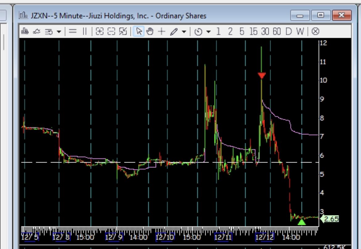Viewport: 361px width, 249px height.
Task: Click the 10 price axis label
Action: (323, 80)
